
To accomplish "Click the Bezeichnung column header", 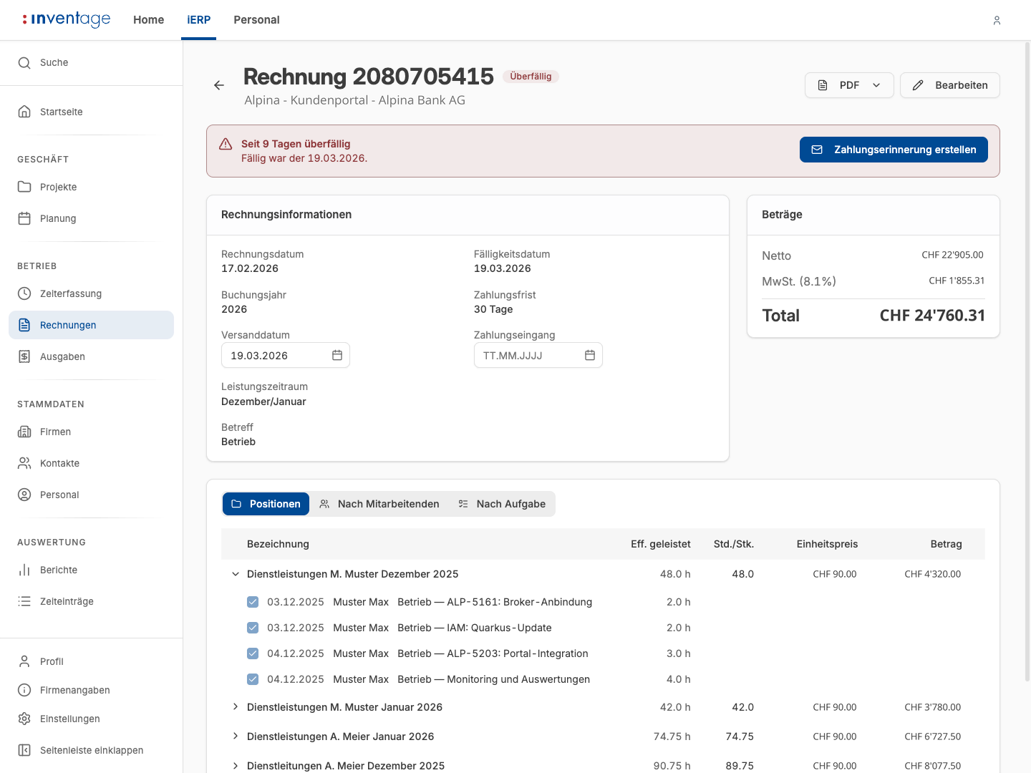I will tap(278, 544).
